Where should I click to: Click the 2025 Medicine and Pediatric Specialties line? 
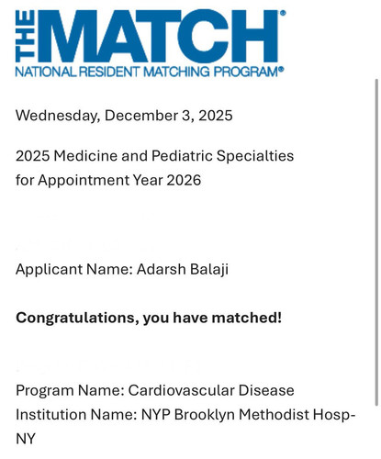154,156
